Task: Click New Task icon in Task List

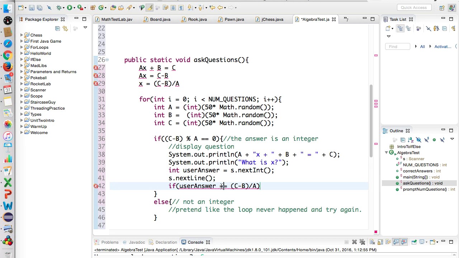Action: click(x=388, y=28)
